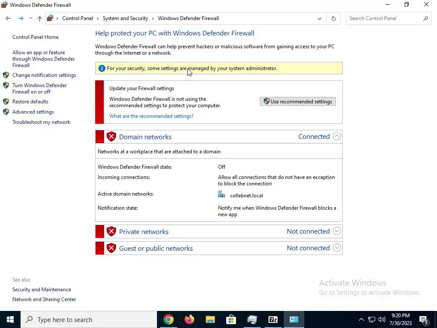
Task: Open File Explorer from taskbar
Action: pos(210,319)
